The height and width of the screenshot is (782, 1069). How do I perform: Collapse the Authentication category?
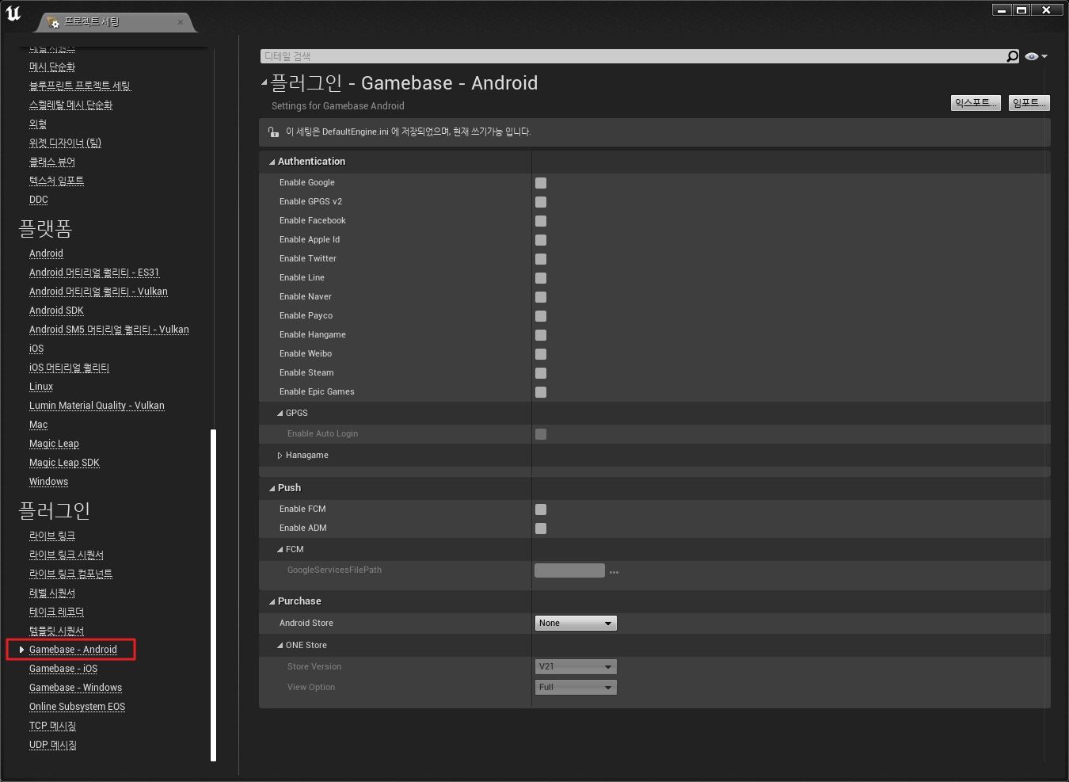pos(272,162)
